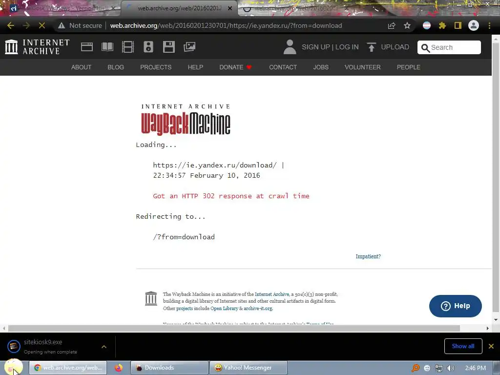Open the VOLUNTEER menu item
This screenshot has width=500, height=375.
point(362,67)
